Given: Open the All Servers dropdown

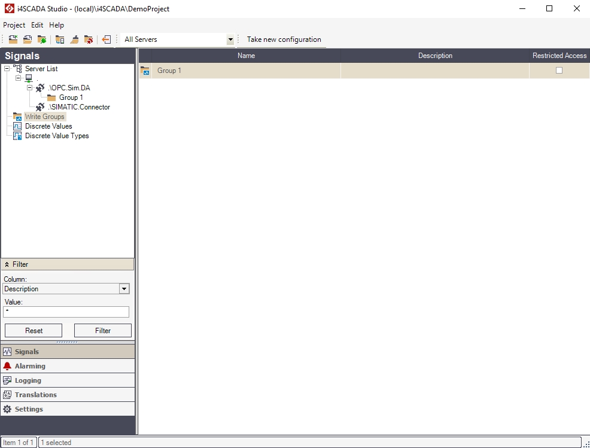Looking at the screenshot, I should [x=230, y=39].
